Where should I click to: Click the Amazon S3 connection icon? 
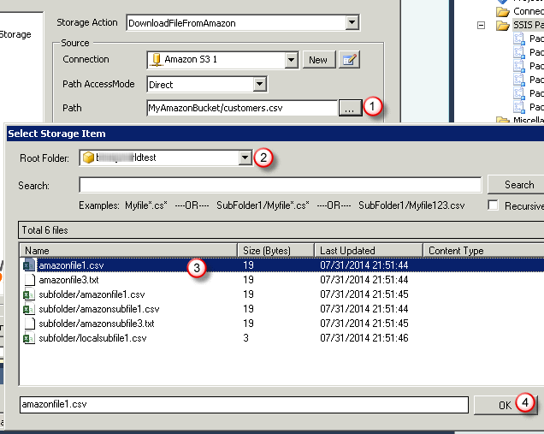coord(157,60)
